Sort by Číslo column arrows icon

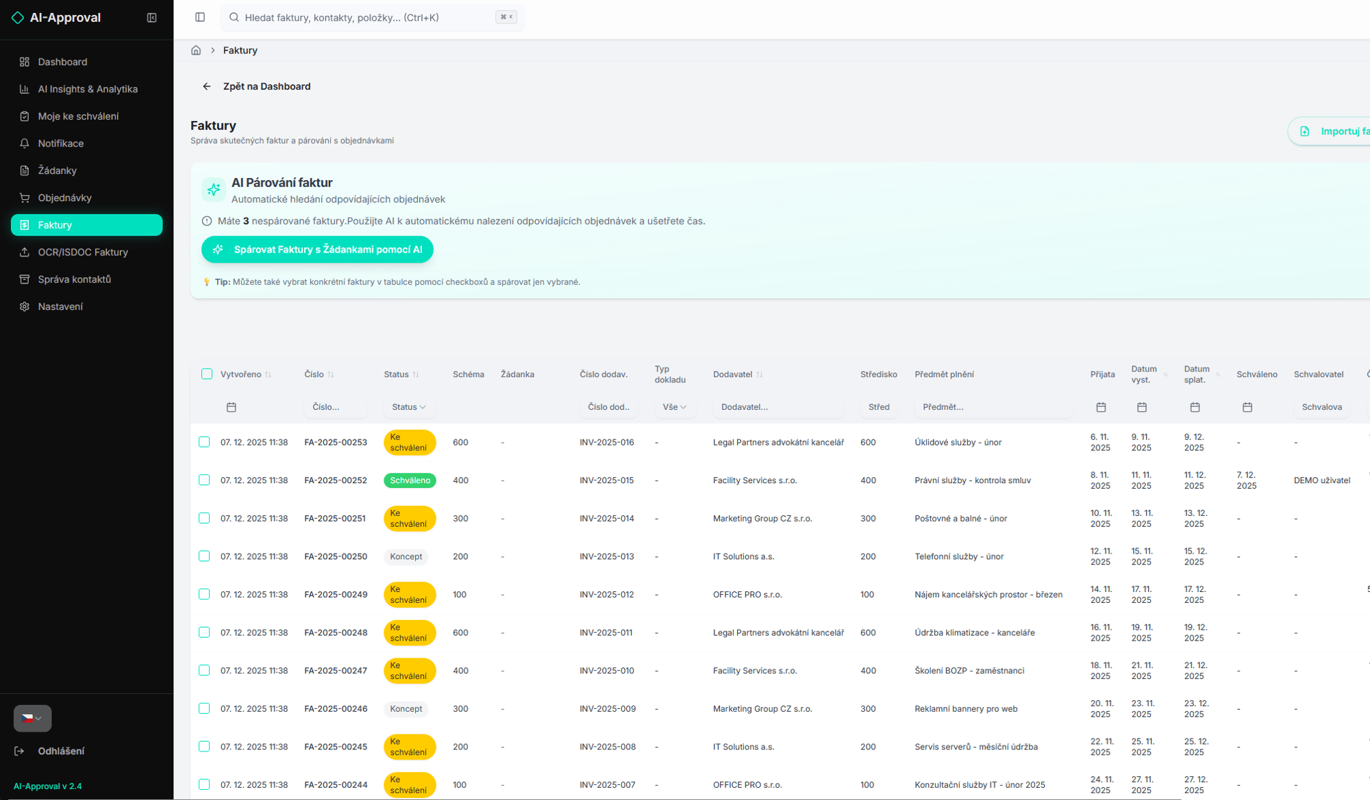point(331,374)
